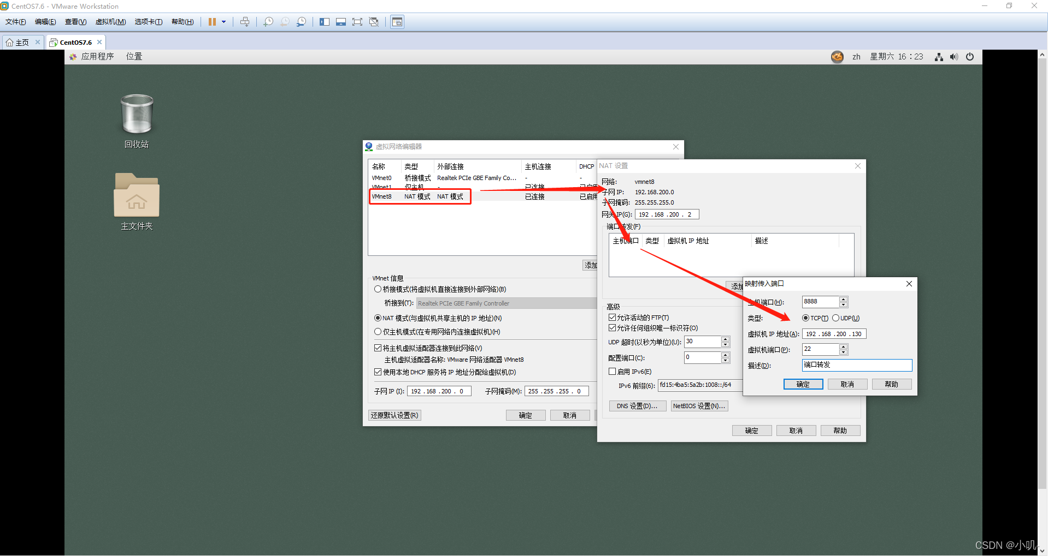
Task: Toggle the library sidebar view icon
Action: [325, 22]
